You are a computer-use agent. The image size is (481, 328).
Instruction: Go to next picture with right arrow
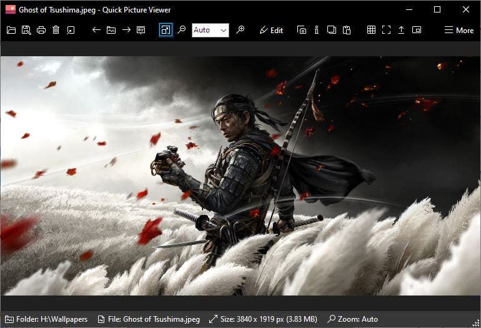click(126, 30)
